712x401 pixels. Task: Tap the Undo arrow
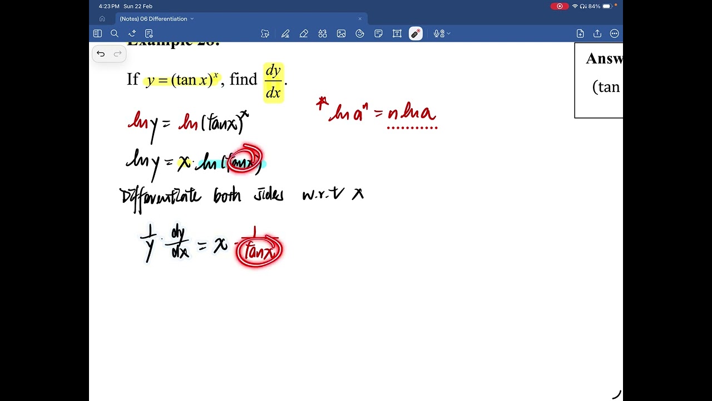(x=101, y=53)
